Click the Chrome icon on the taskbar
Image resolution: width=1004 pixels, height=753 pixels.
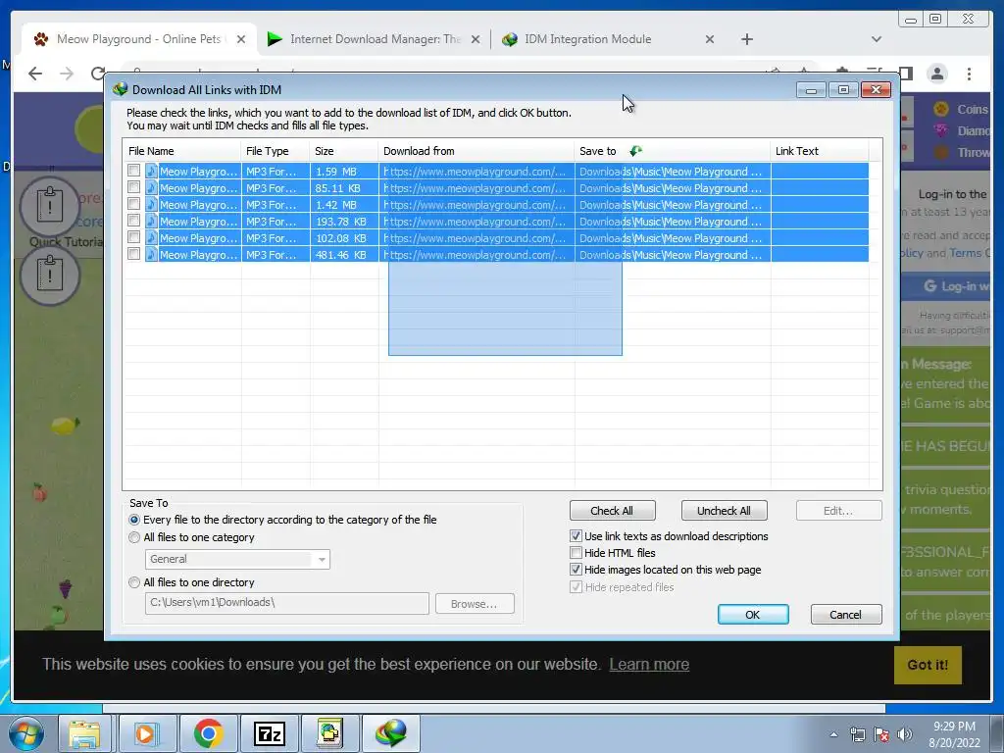[x=207, y=733]
